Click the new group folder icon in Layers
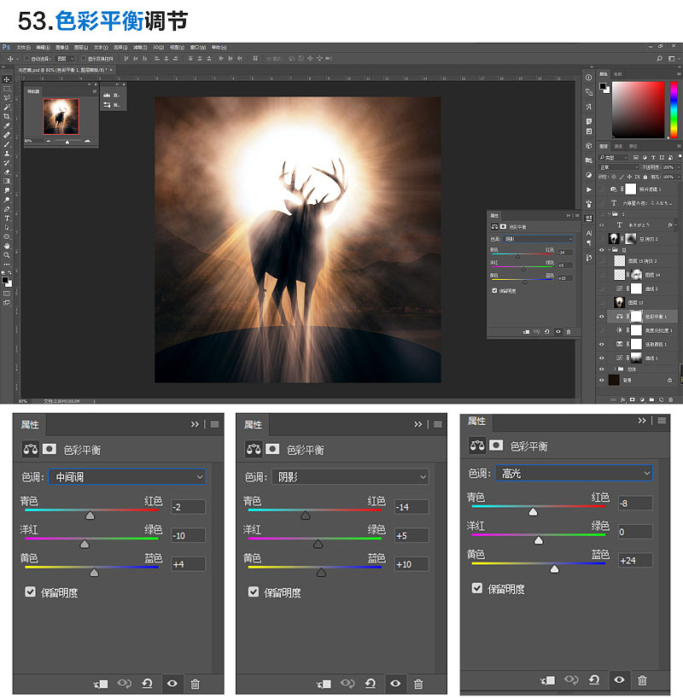Screen dimensions: 683x699 651,400
